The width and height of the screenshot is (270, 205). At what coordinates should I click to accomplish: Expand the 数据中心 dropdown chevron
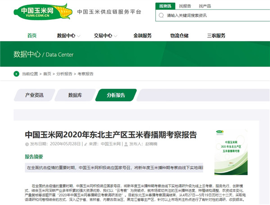click(x=78, y=36)
